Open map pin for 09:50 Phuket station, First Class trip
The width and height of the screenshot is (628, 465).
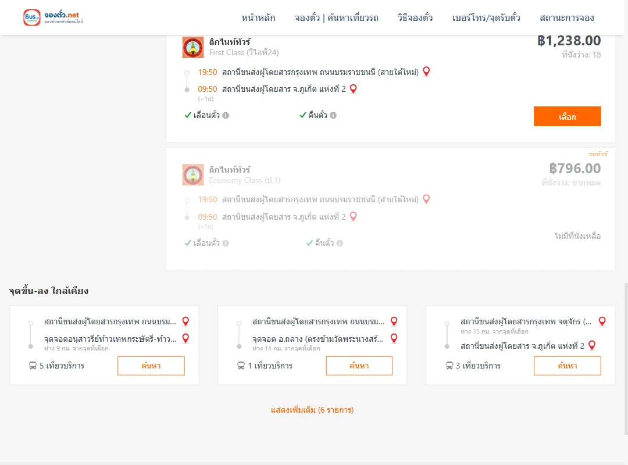pos(354,89)
